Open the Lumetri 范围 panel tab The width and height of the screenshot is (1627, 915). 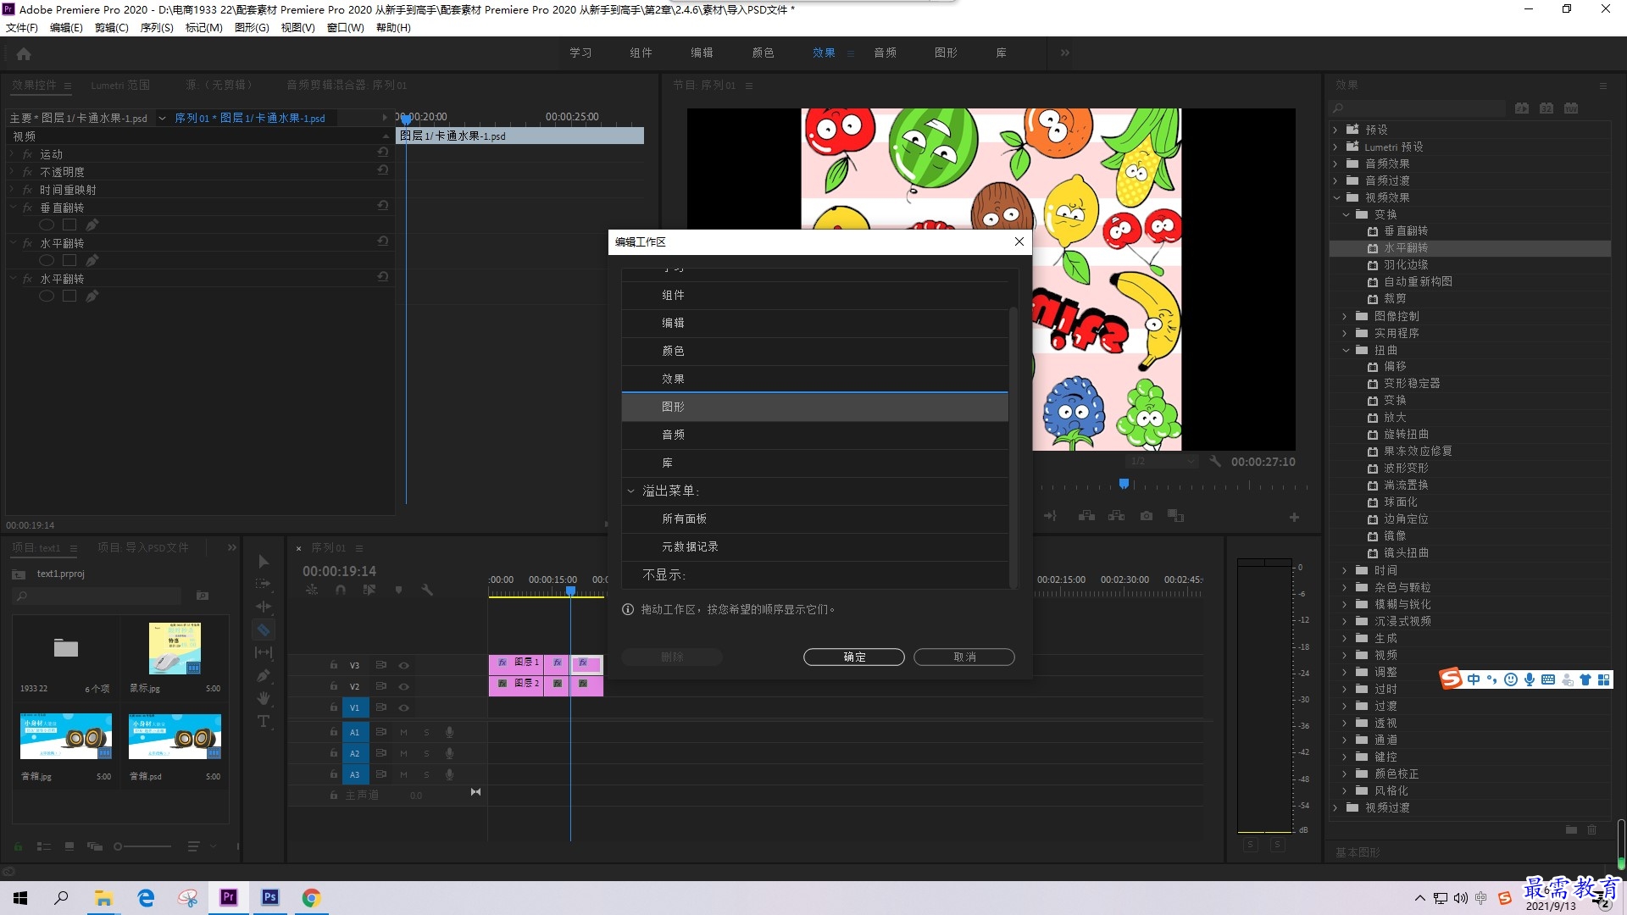[120, 85]
